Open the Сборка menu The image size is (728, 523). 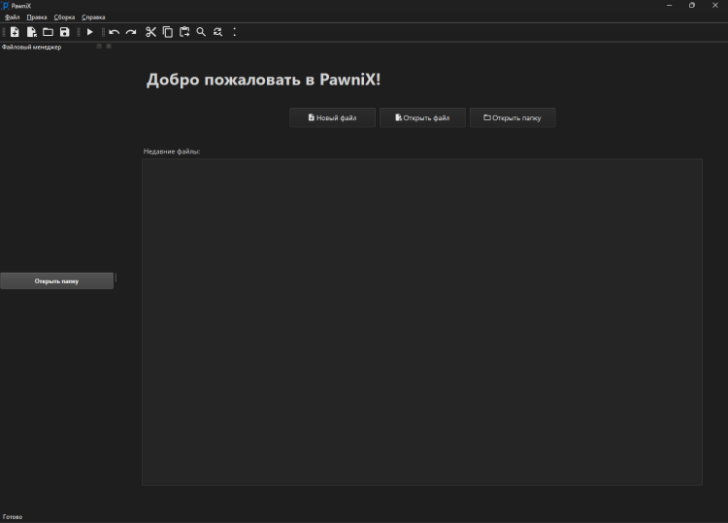(x=65, y=16)
